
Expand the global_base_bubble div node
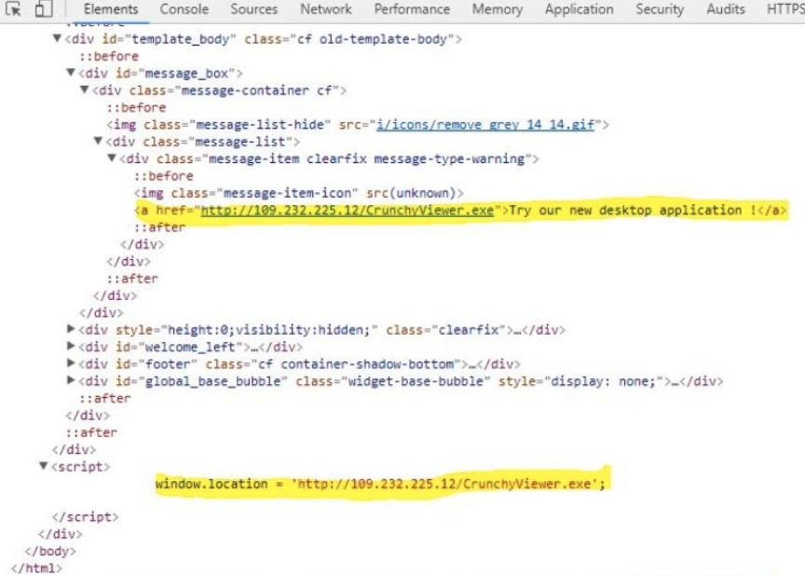click(71, 380)
